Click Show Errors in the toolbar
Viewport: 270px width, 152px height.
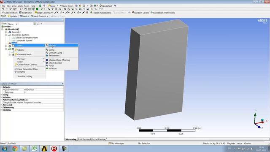coord(67,6)
